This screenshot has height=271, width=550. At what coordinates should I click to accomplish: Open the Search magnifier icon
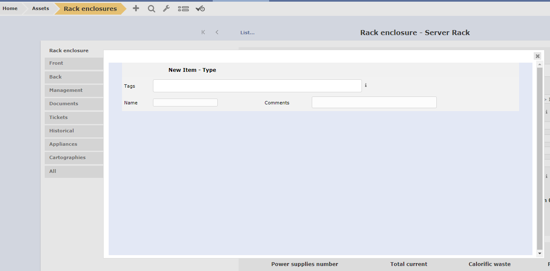pyautogui.click(x=151, y=8)
